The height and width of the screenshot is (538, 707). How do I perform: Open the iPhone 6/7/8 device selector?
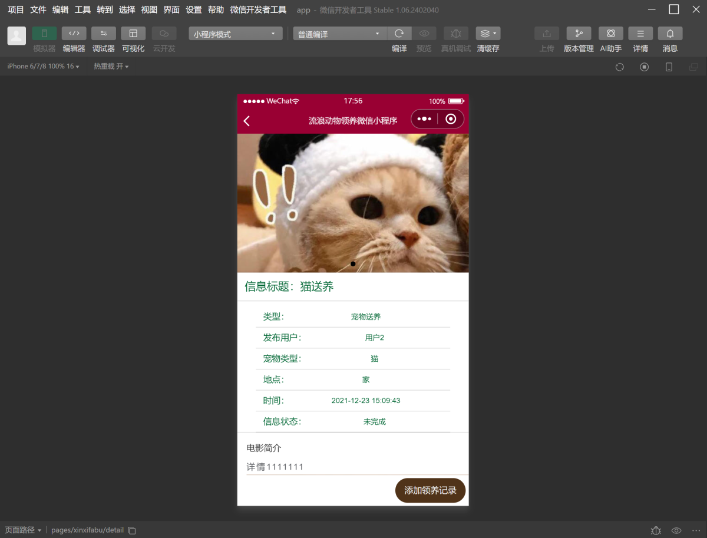pos(43,67)
